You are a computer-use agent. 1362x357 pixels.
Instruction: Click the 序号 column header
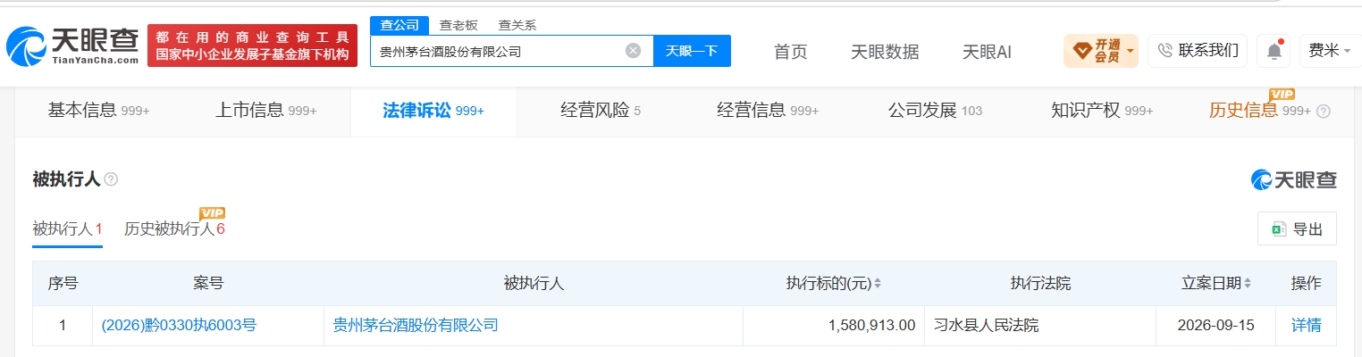point(63,284)
